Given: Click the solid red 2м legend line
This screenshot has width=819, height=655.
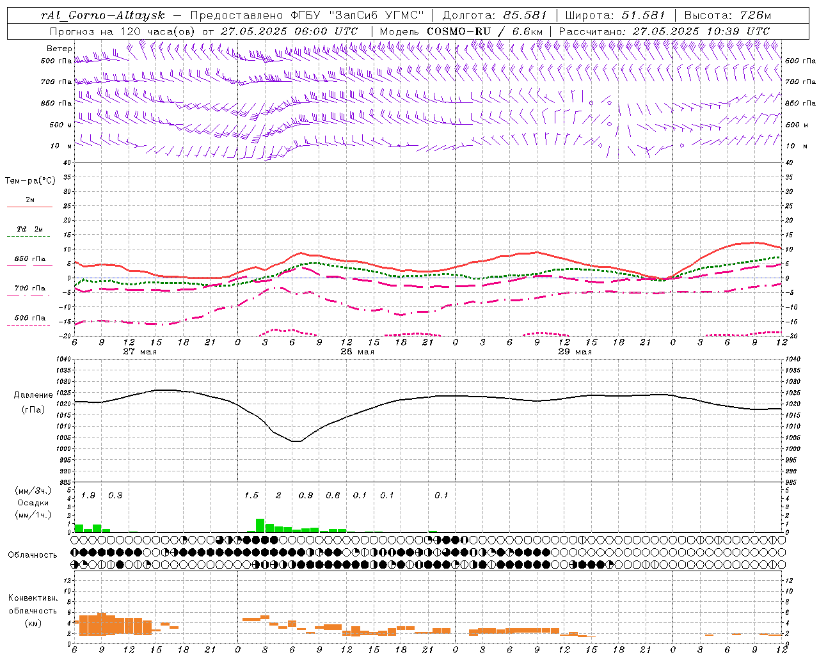Looking at the screenshot, I should (30, 207).
